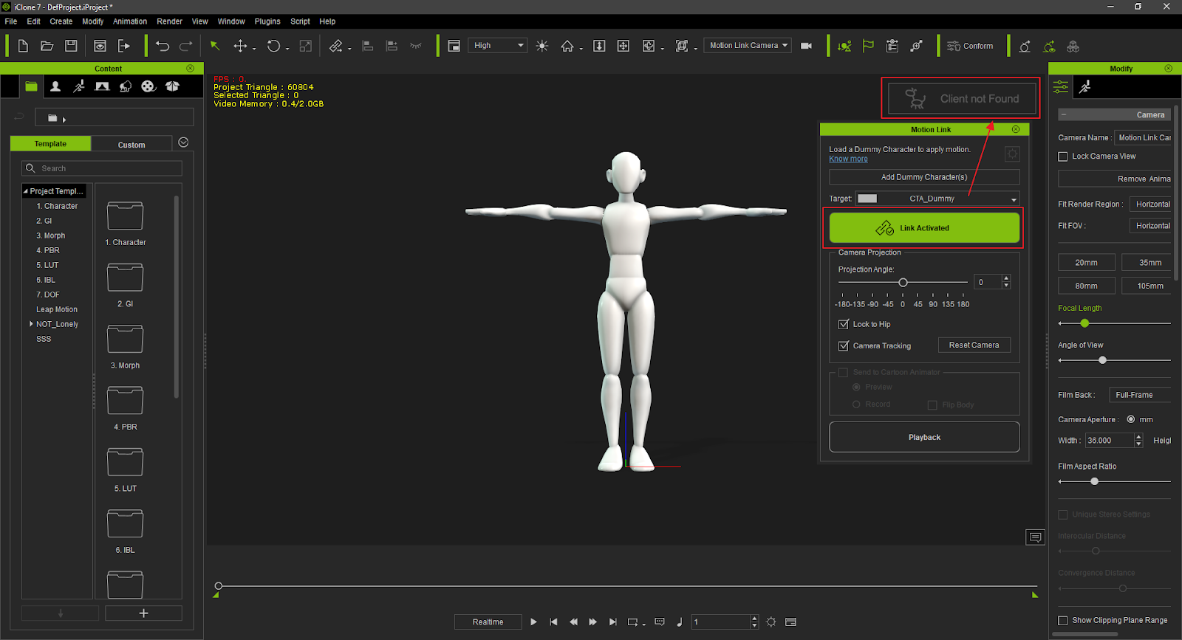Choose the Select arrow tool

pyautogui.click(x=215, y=46)
